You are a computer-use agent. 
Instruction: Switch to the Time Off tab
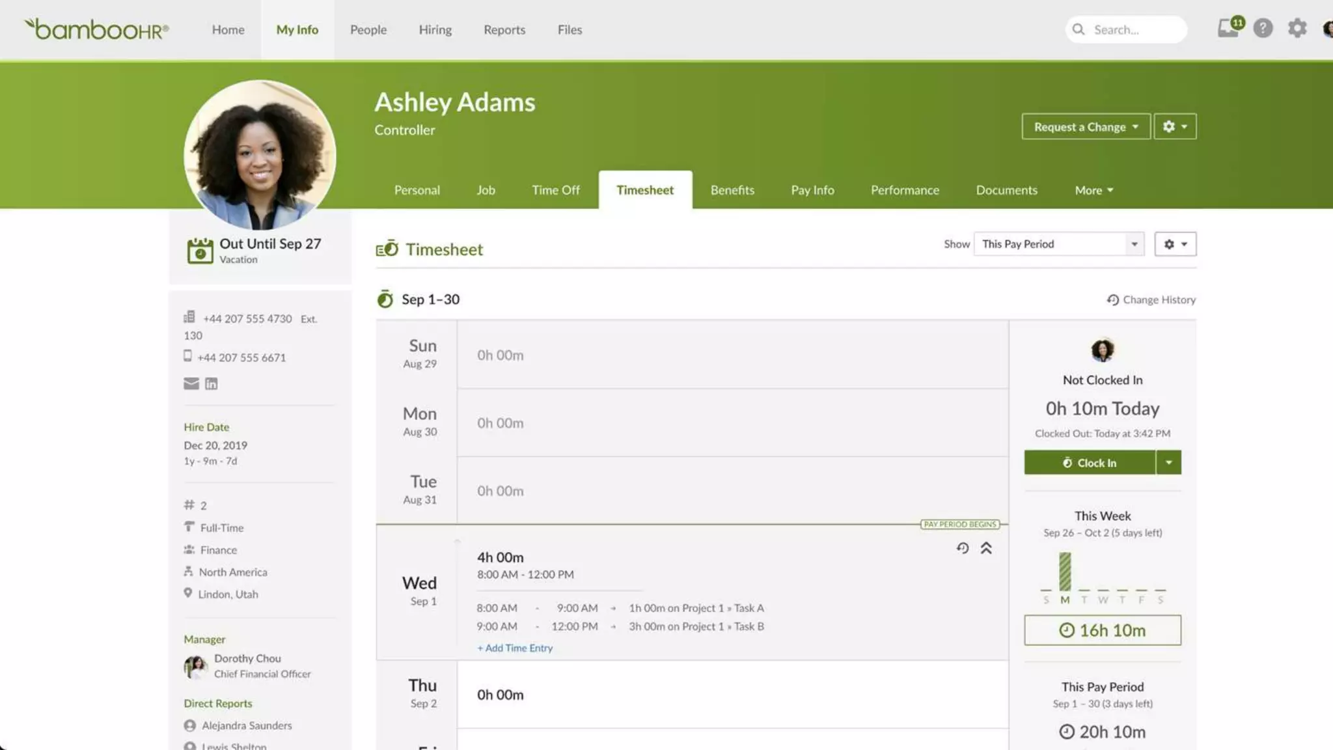pyautogui.click(x=555, y=190)
